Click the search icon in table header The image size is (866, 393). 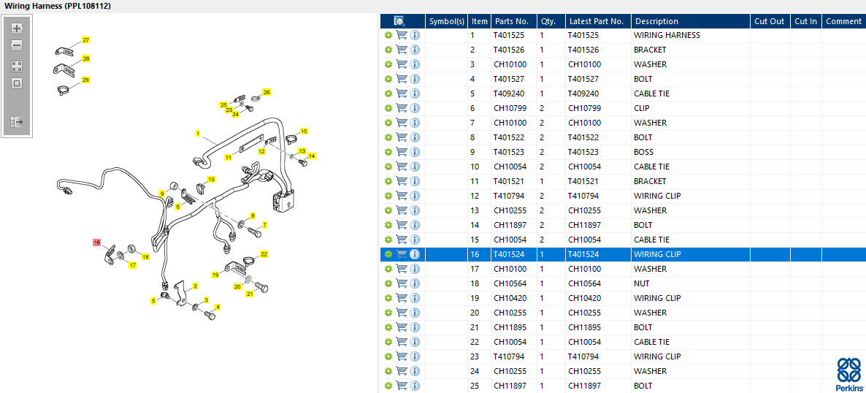[x=399, y=21]
